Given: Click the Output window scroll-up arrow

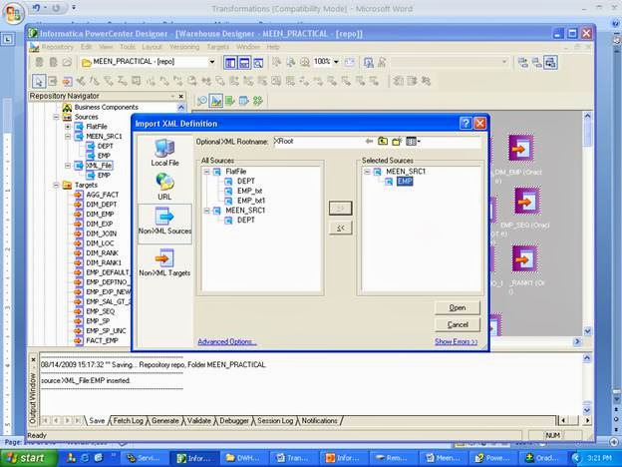Looking at the screenshot, I should pyautogui.click(x=587, y=358).
